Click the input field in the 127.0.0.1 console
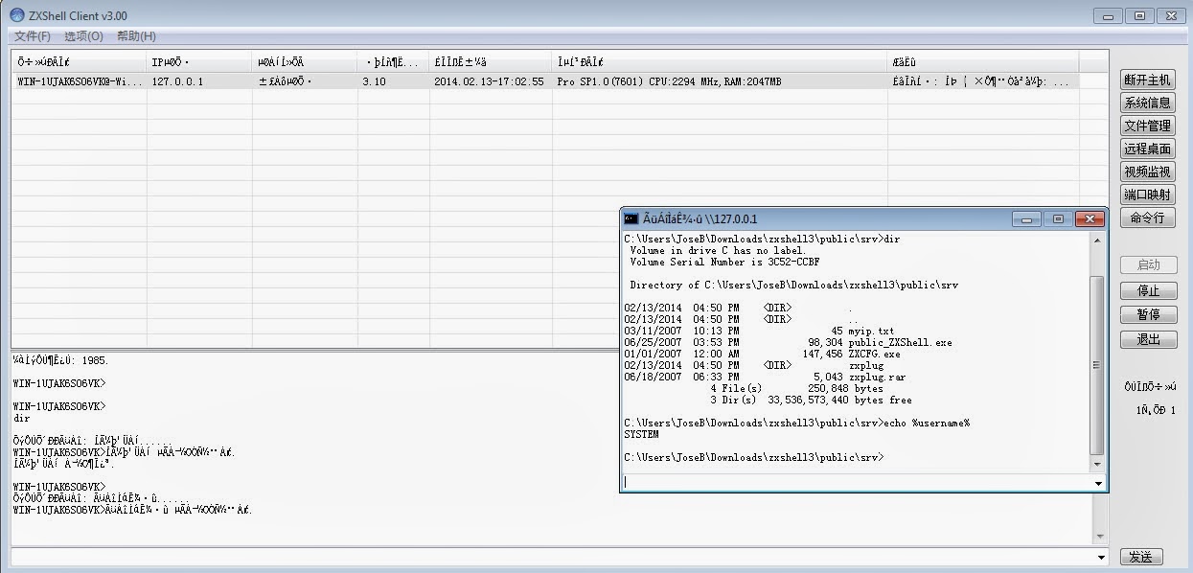The image size is (1193, 573). click(x=857, y=483)
